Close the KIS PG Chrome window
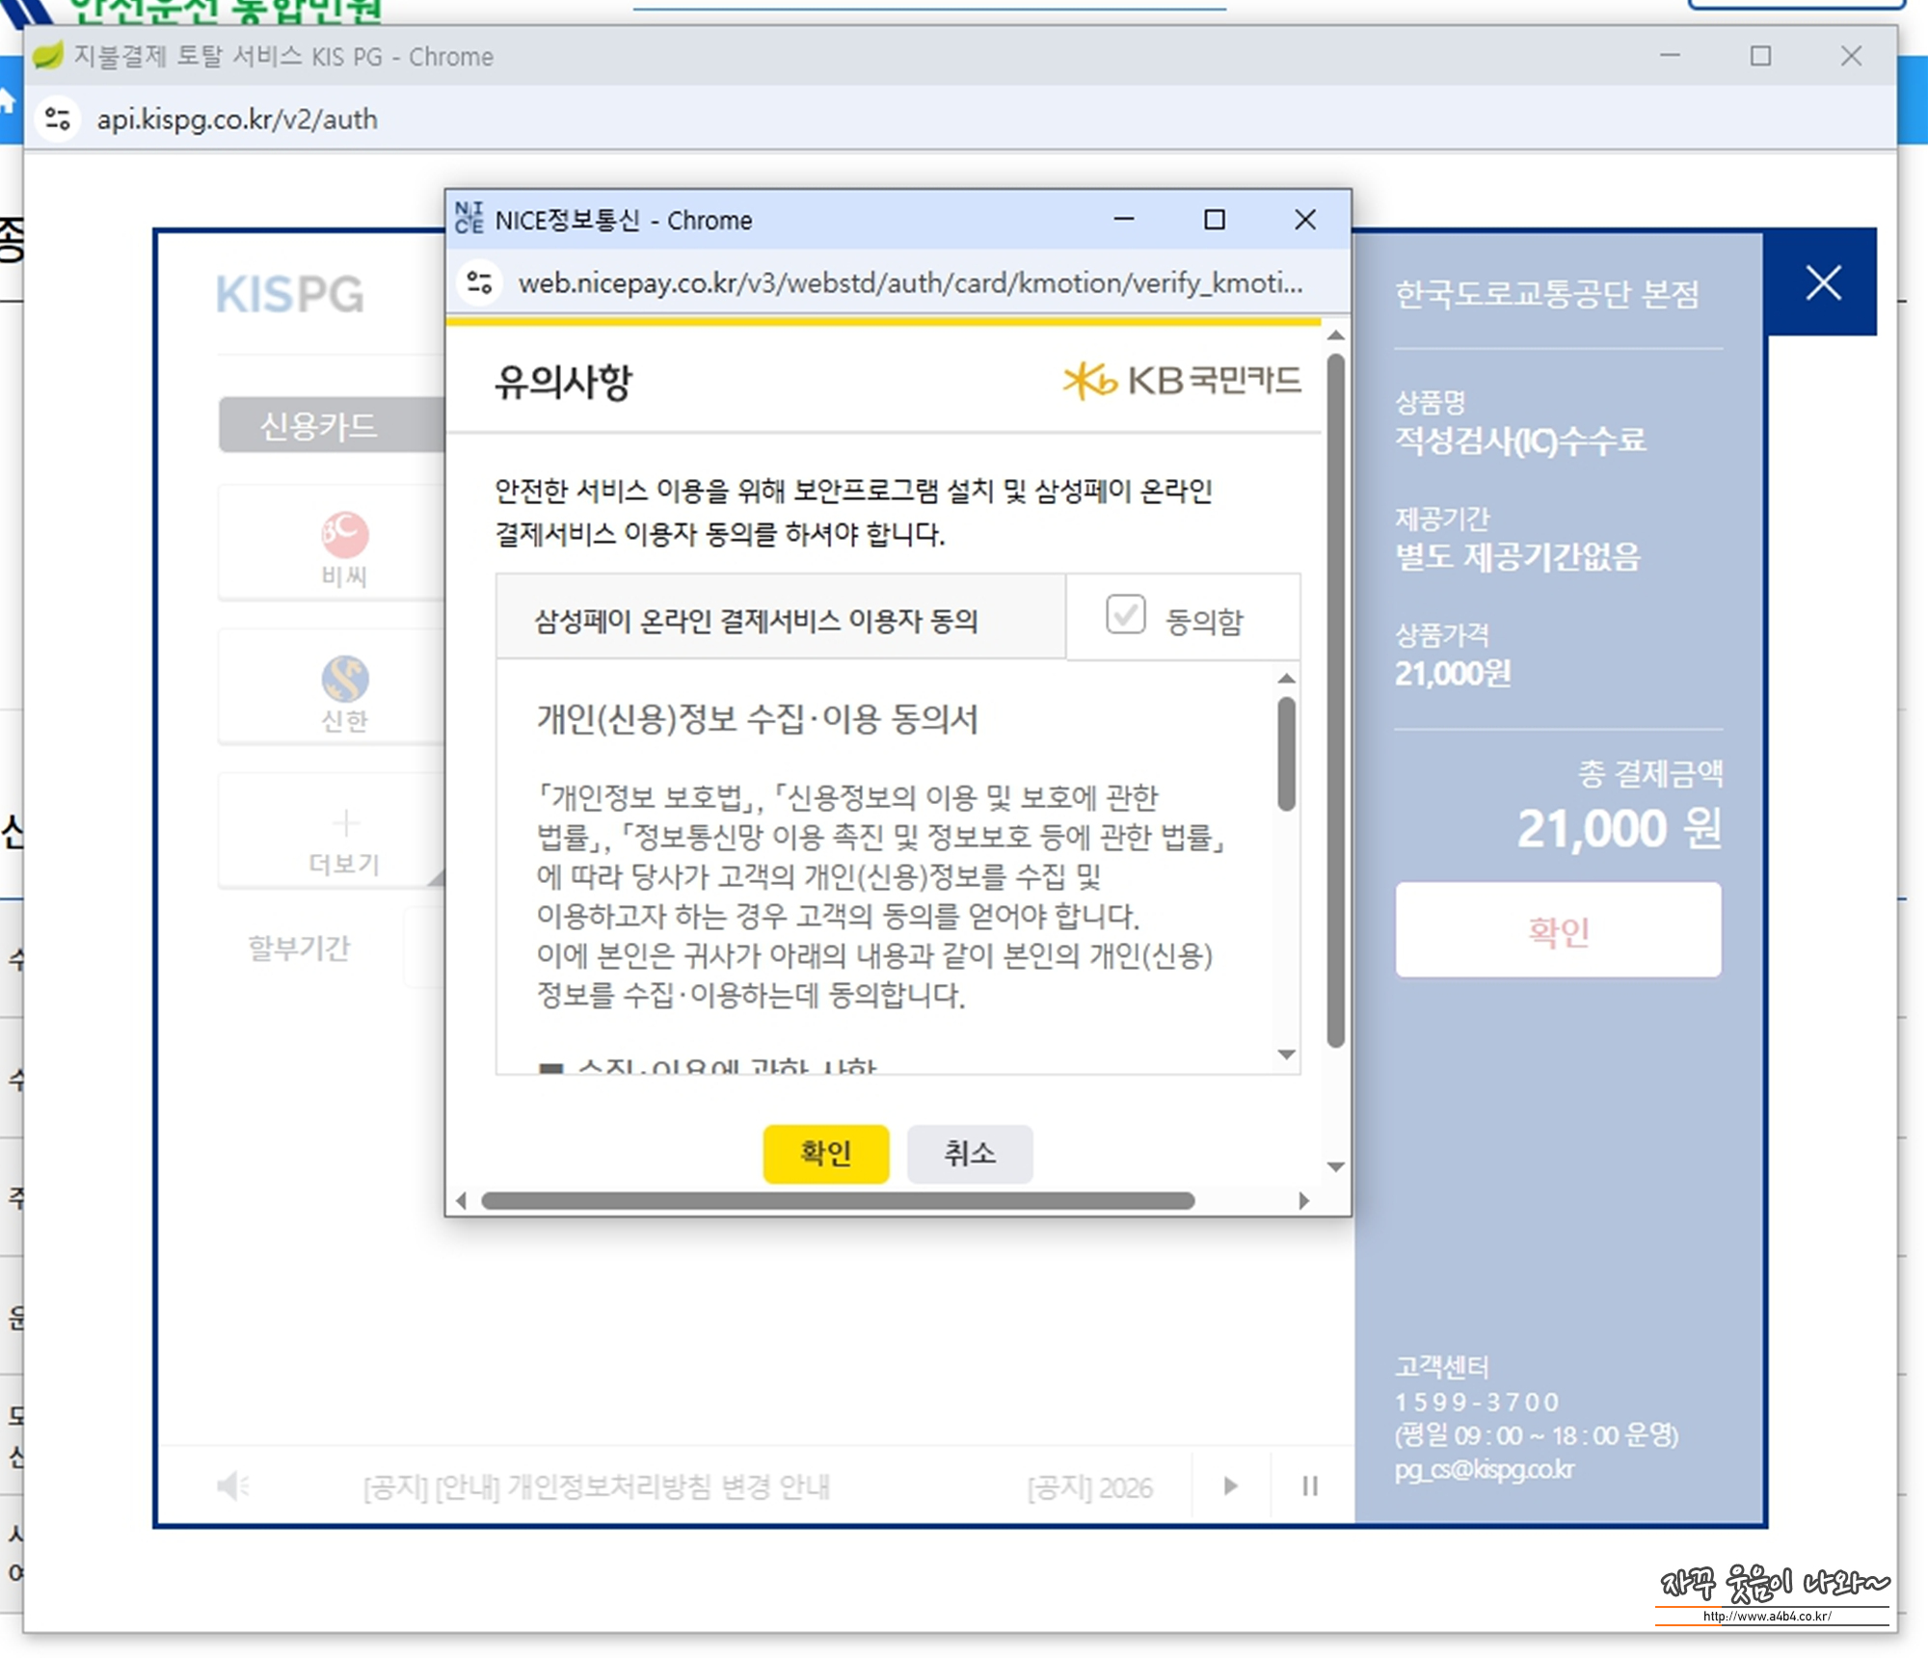Viewport: 1928px width, 1659px height. click(x=1851, y=56)
